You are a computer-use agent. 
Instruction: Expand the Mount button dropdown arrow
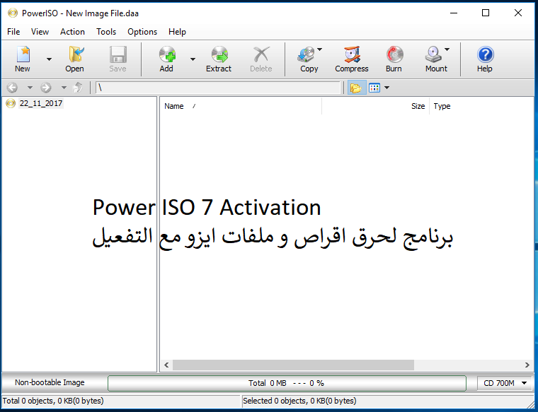point(447,49)
